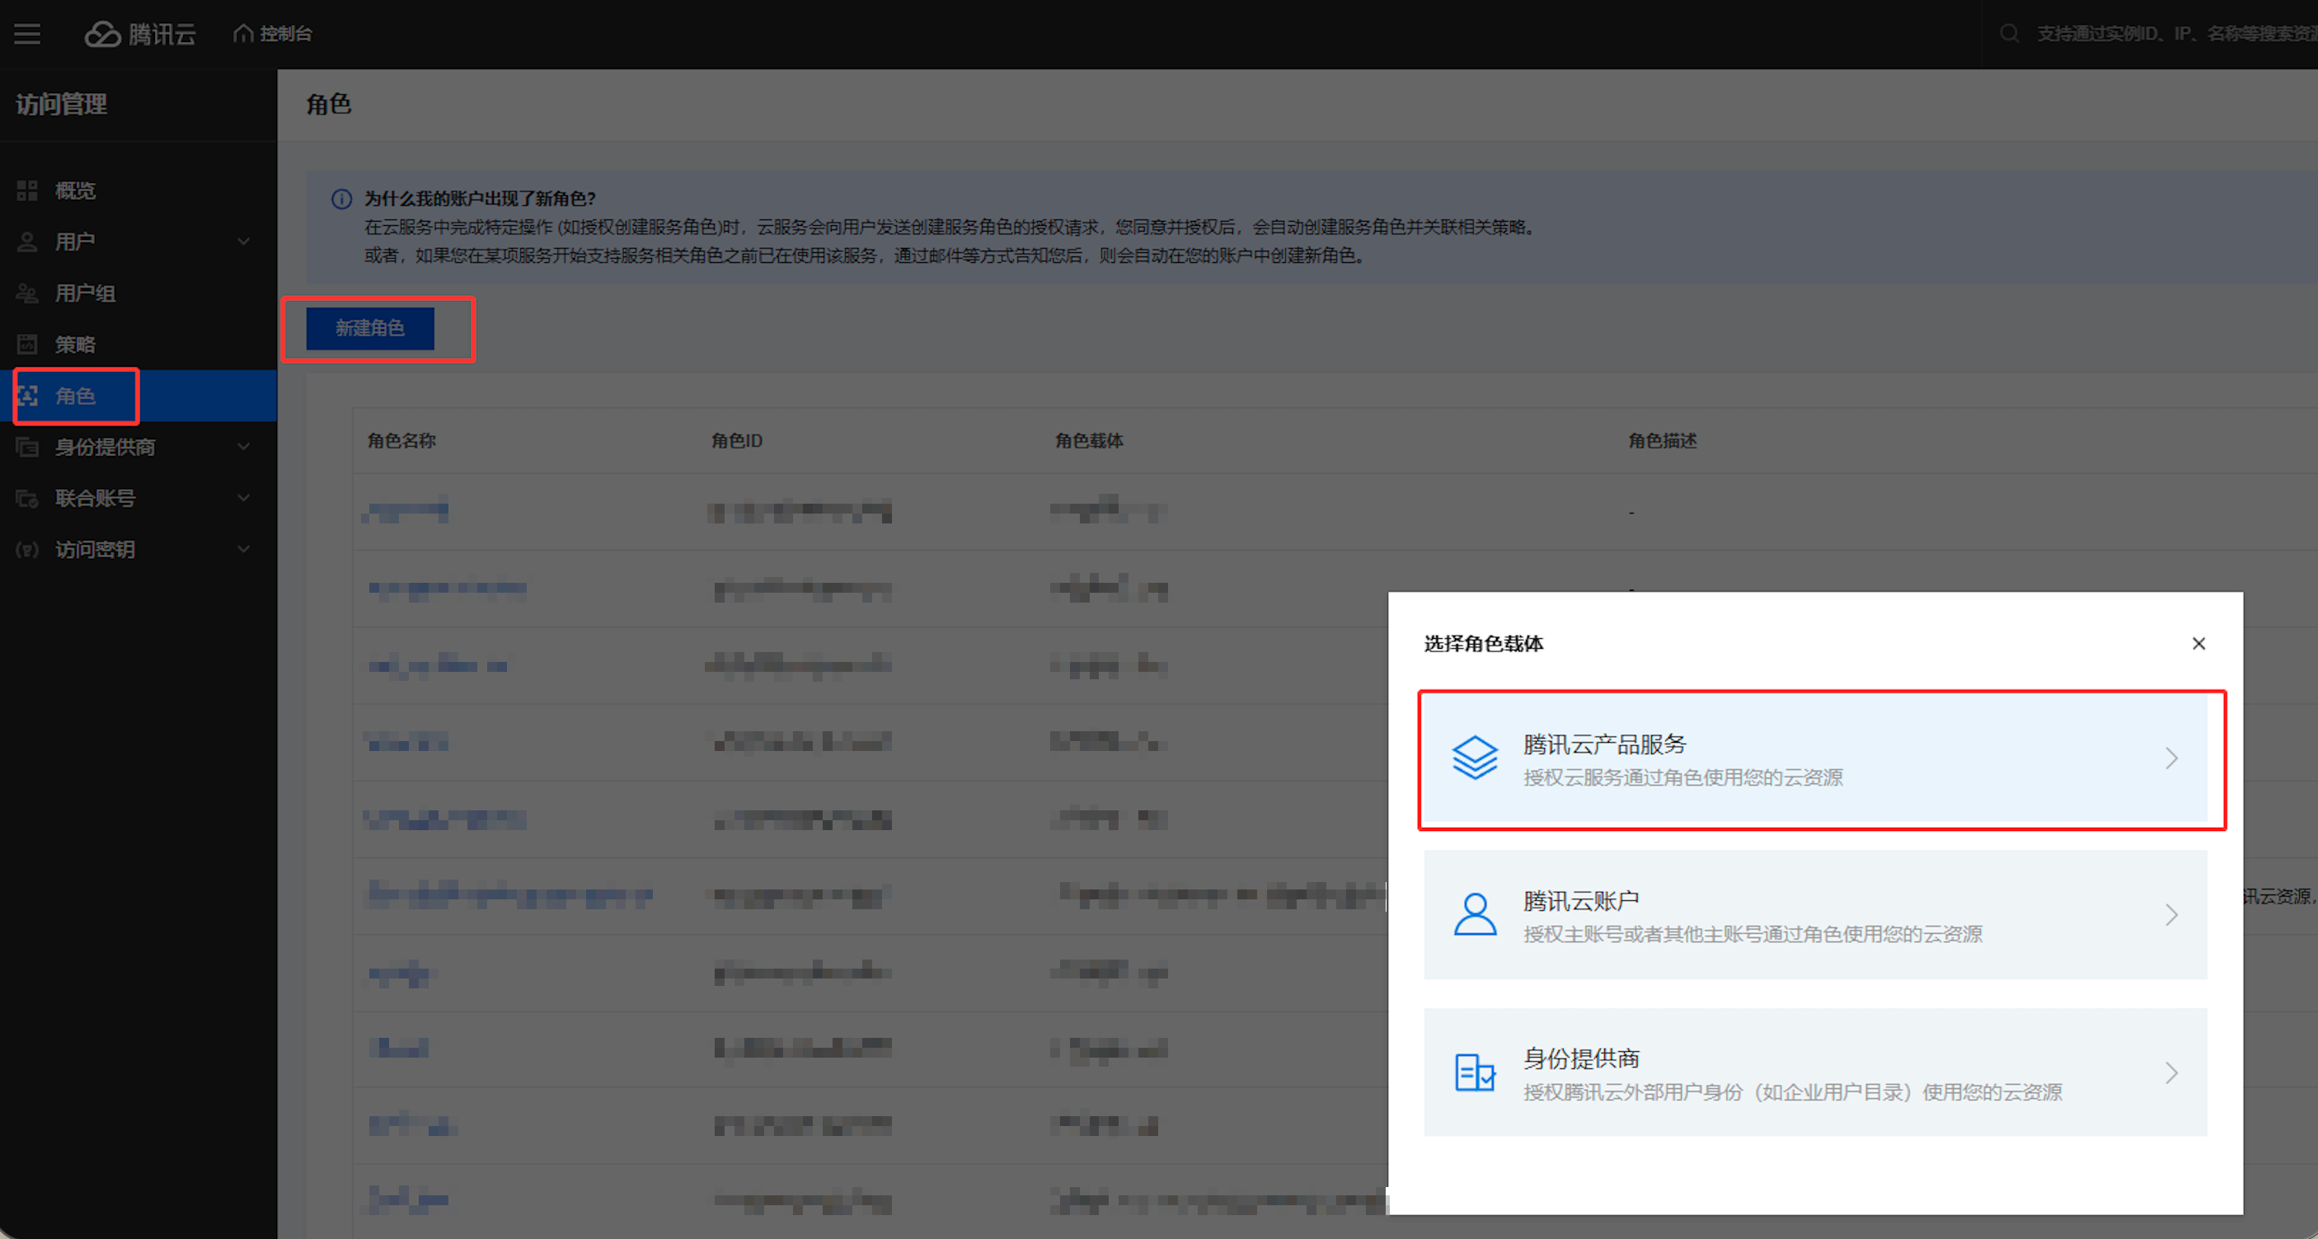Click the layers icon for 腾讯云产品服务
The width and height of the screenshot is (2318, 1239).
(1475, 758)
